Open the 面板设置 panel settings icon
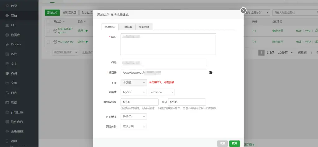This screenshot has width=318, height=147. (7, 131)
